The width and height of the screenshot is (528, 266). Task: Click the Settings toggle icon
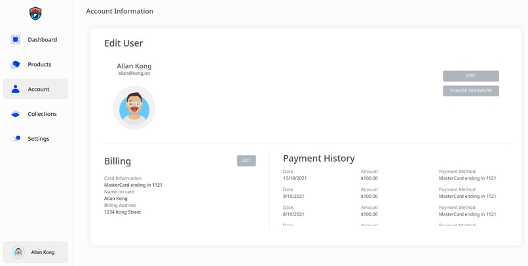[x=16, y=138]
